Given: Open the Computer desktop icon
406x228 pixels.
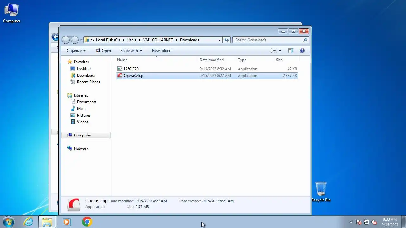Looking at the screenshot, I should pos(12,13).
